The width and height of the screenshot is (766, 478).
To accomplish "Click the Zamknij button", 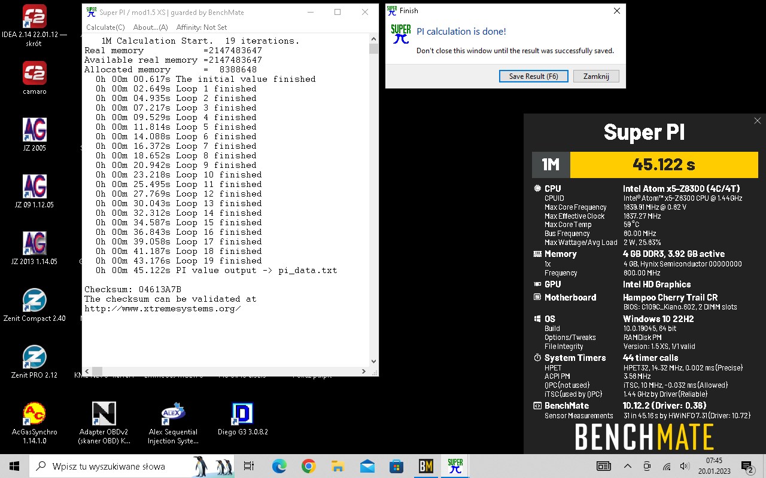I will 596,76.
